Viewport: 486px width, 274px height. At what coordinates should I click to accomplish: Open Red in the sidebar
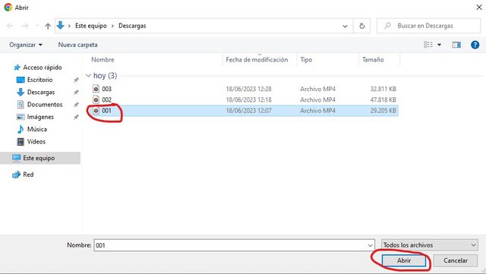[28, 175]
